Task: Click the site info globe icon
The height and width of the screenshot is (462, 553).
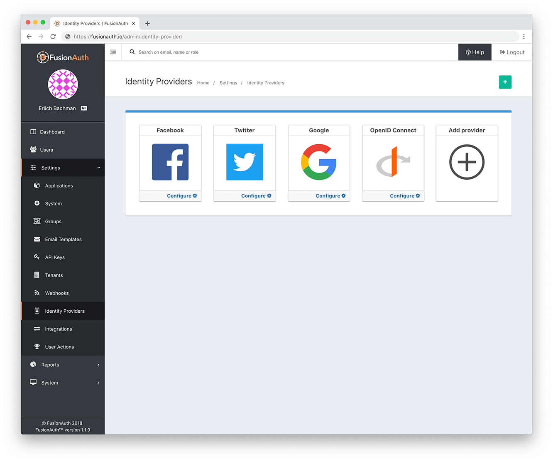Action: [68, 37]
